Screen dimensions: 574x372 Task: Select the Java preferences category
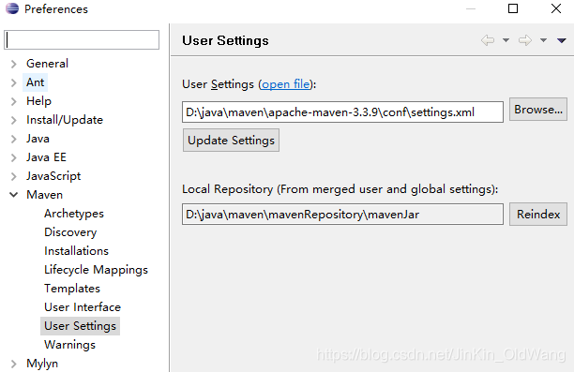click(38, 139)
